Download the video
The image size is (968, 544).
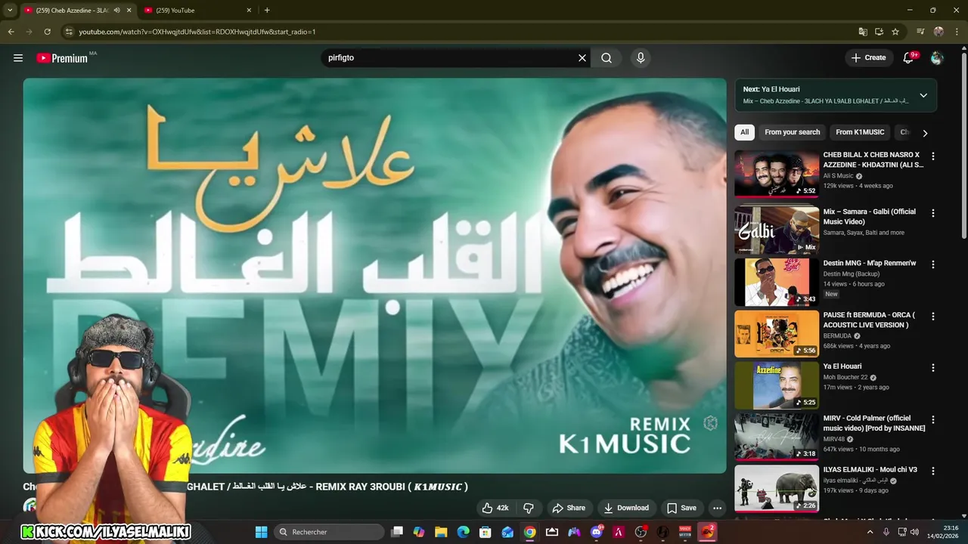pos(626,508)
